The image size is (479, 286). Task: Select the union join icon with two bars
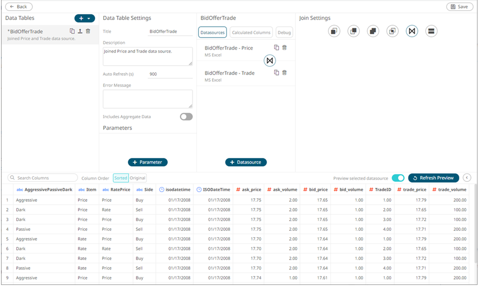[431, 31]
